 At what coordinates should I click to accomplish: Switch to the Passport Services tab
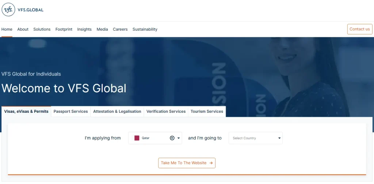click(x=70, y=111)
